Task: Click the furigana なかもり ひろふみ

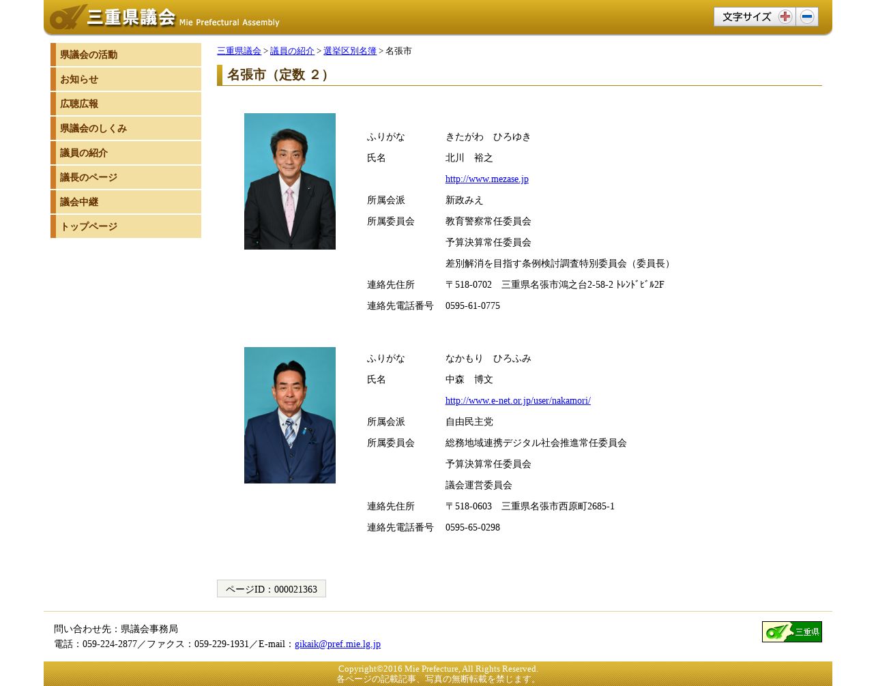Action: coord(488,359)
